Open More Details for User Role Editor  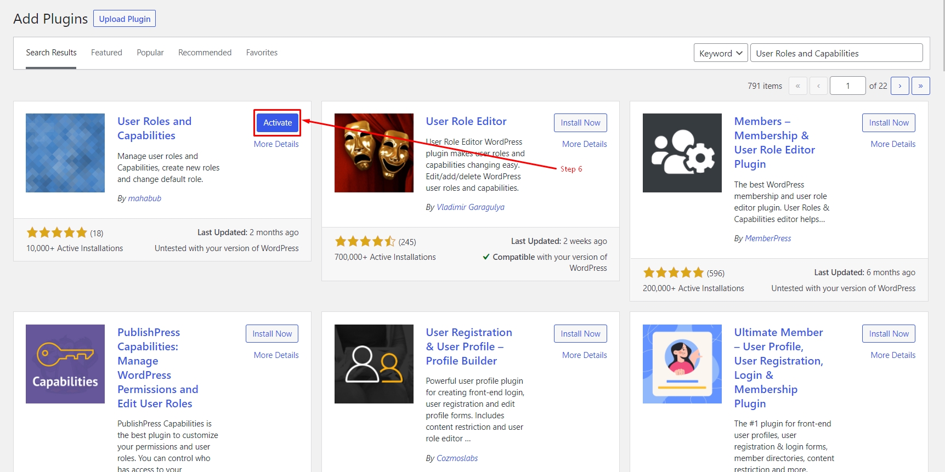click(x=585, y=144)
